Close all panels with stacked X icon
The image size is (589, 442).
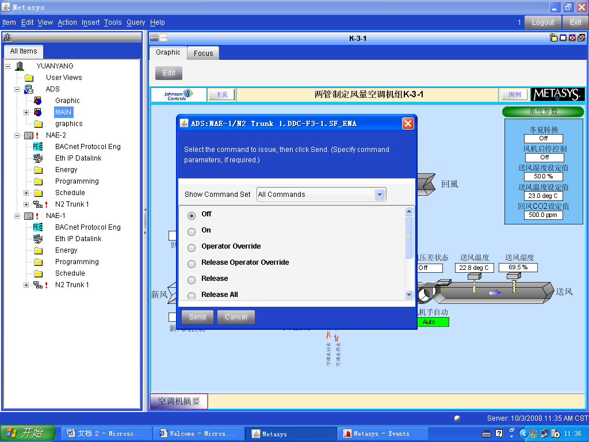(x=581, y=38)
